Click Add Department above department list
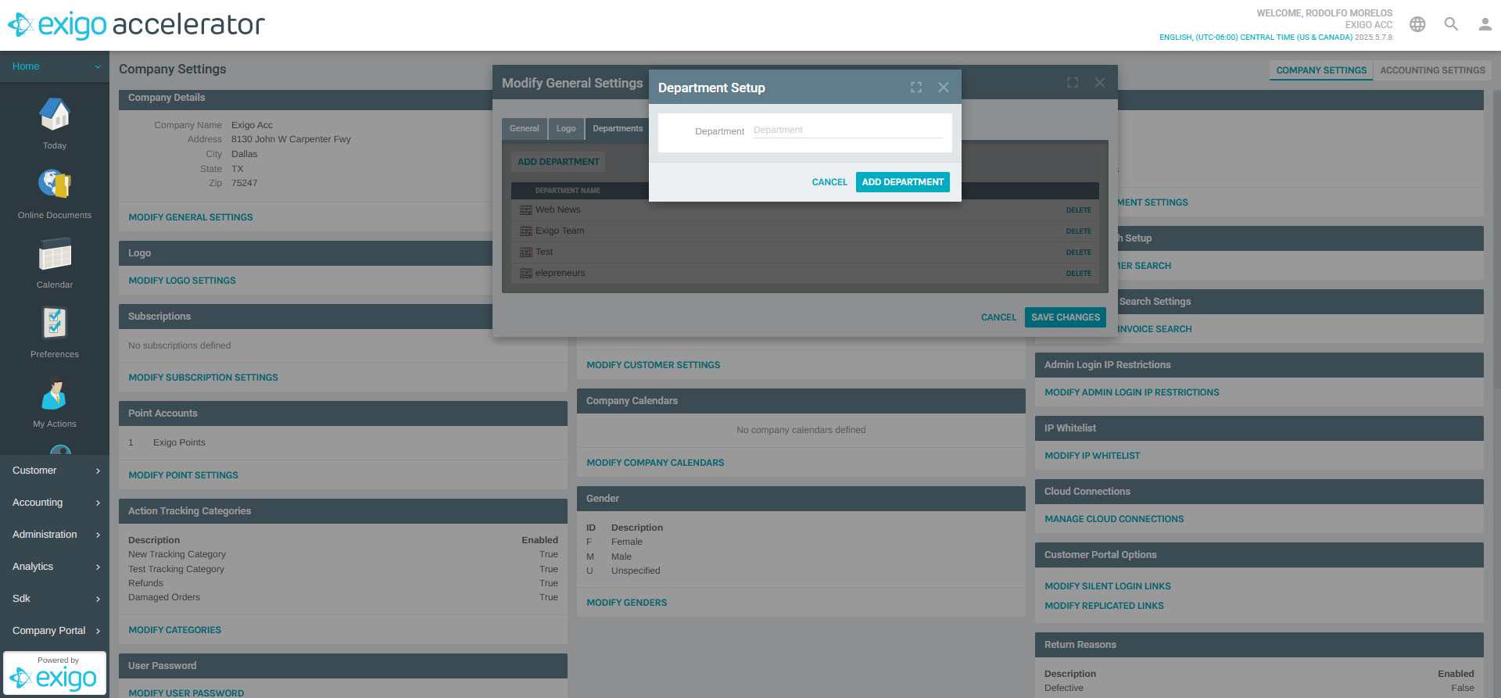Screen dimensions: 1501x698 pos(558,162)
